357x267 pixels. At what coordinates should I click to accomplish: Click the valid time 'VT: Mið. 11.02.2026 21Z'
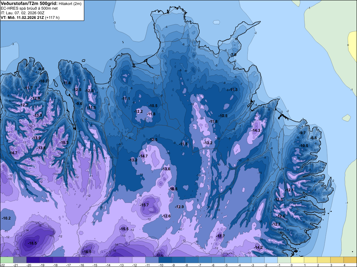(22, 17)
